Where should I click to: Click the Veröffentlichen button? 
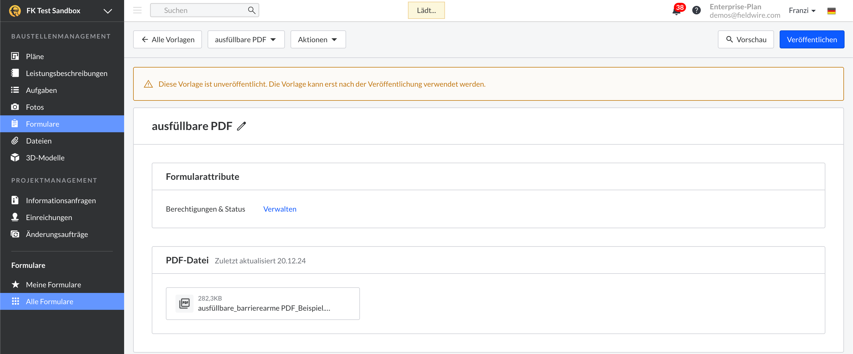(812, 39)
